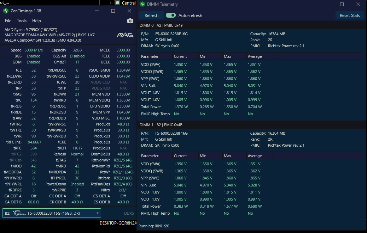Image resolution: width=367 pixels, height=233 pixels.
Task: Click the Speed value 6000 MT/s
Action: coord(34,50)
